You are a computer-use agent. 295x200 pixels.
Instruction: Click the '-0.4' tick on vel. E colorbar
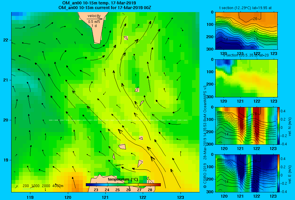[283, 191]
